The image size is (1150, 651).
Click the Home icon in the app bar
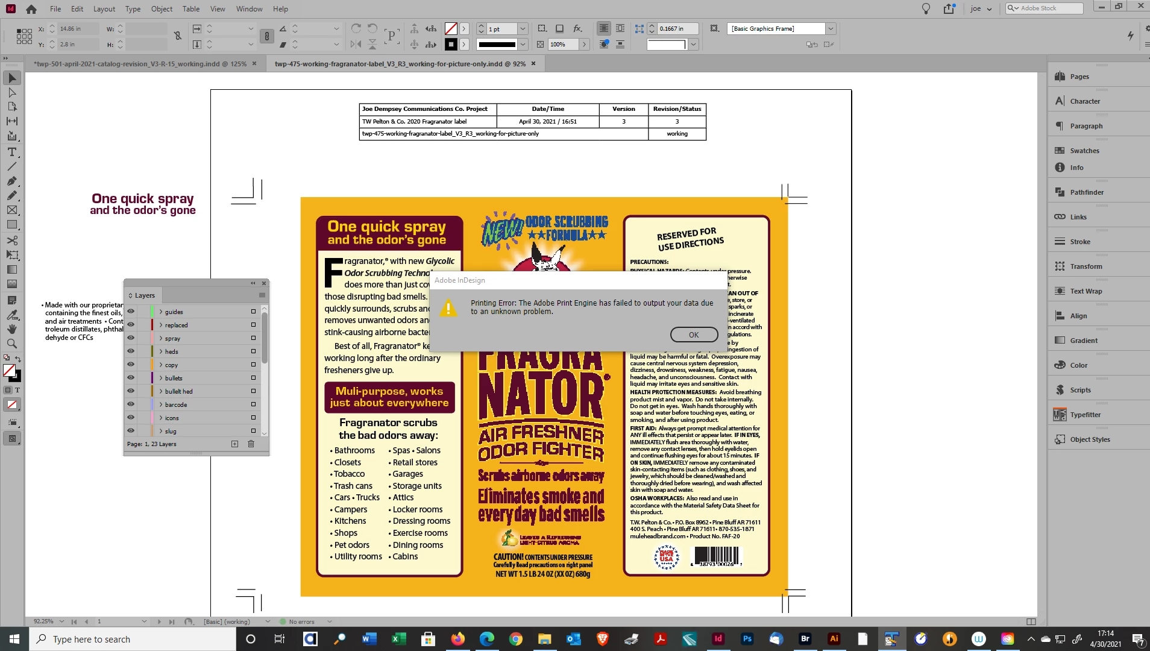[x=31, y=9]
